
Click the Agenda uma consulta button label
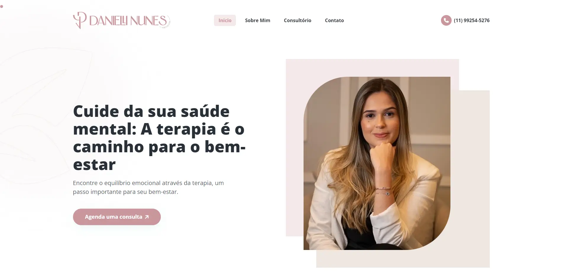pyautogui.click(x=114, y=217)
